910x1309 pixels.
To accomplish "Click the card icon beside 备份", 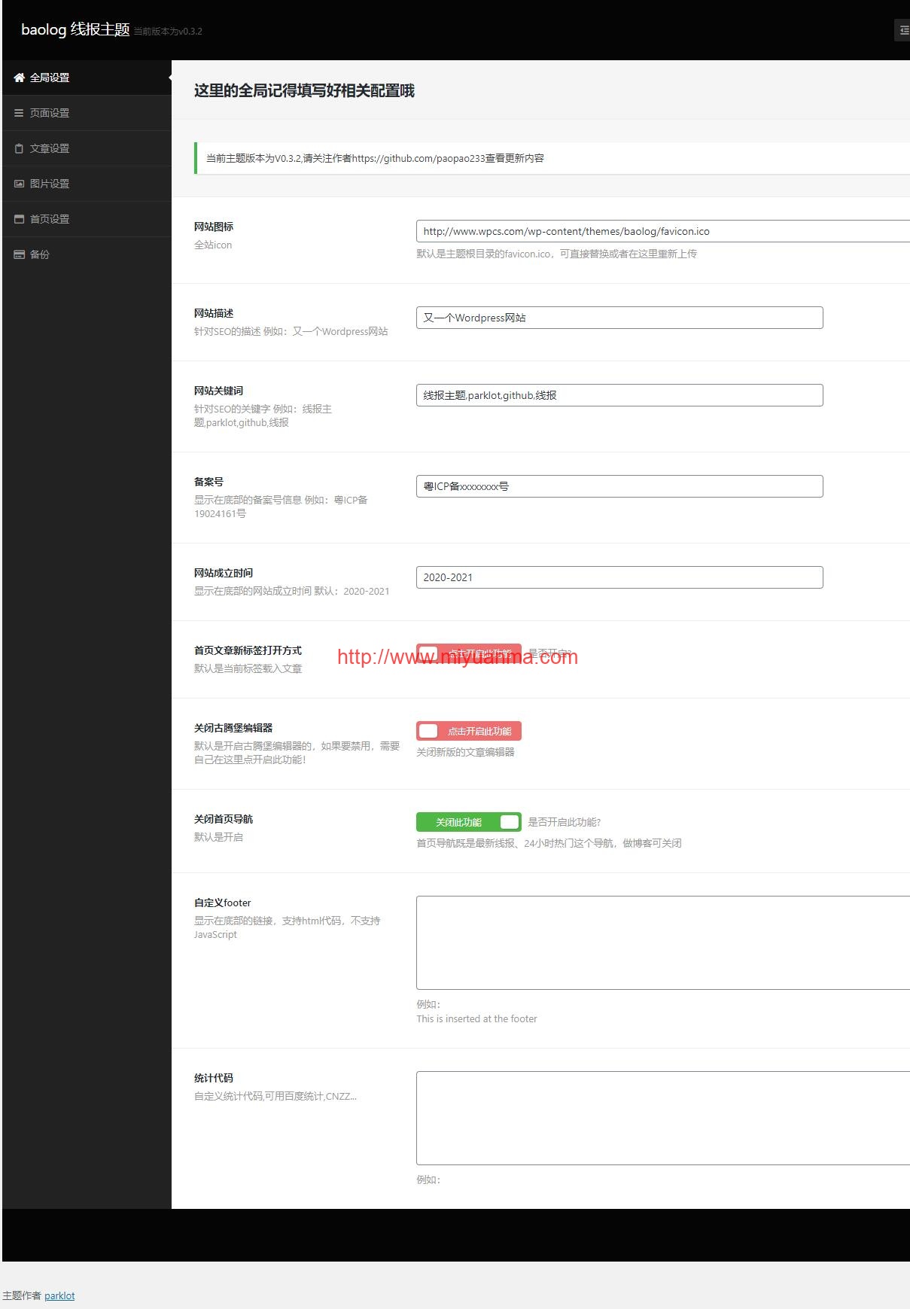I will tap(19, 254).
